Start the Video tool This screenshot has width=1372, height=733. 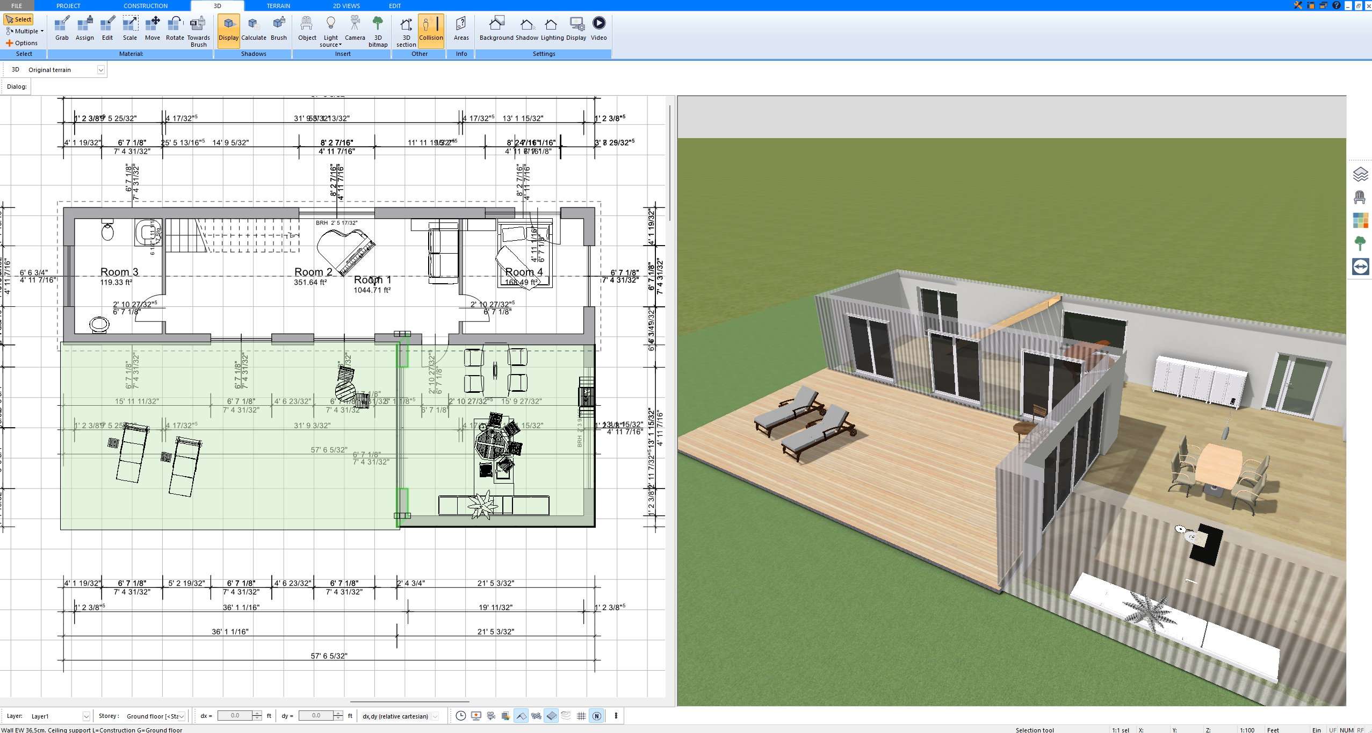pos(598,28)
